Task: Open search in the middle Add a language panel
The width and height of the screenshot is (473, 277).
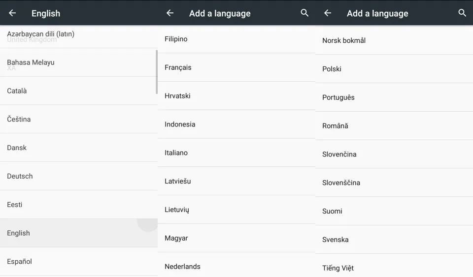Action: (304, 13)
